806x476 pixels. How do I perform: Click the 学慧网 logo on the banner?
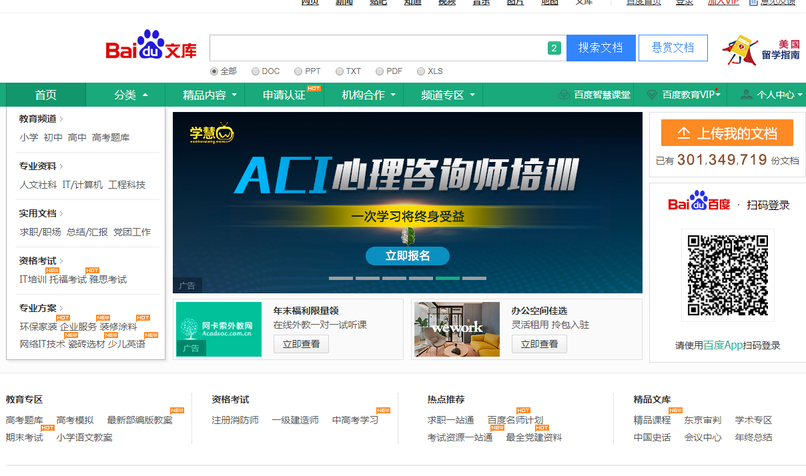(x=212, y=133)
